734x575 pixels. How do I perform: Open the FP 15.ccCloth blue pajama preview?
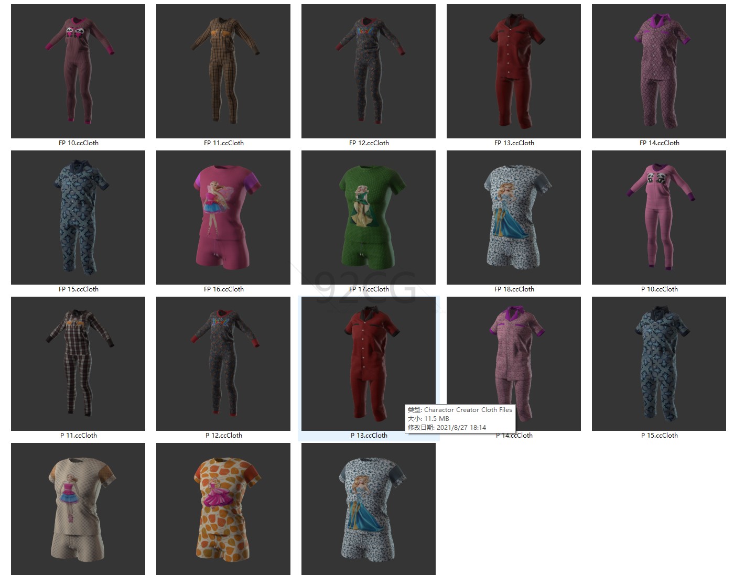click(x=78, y=216)
